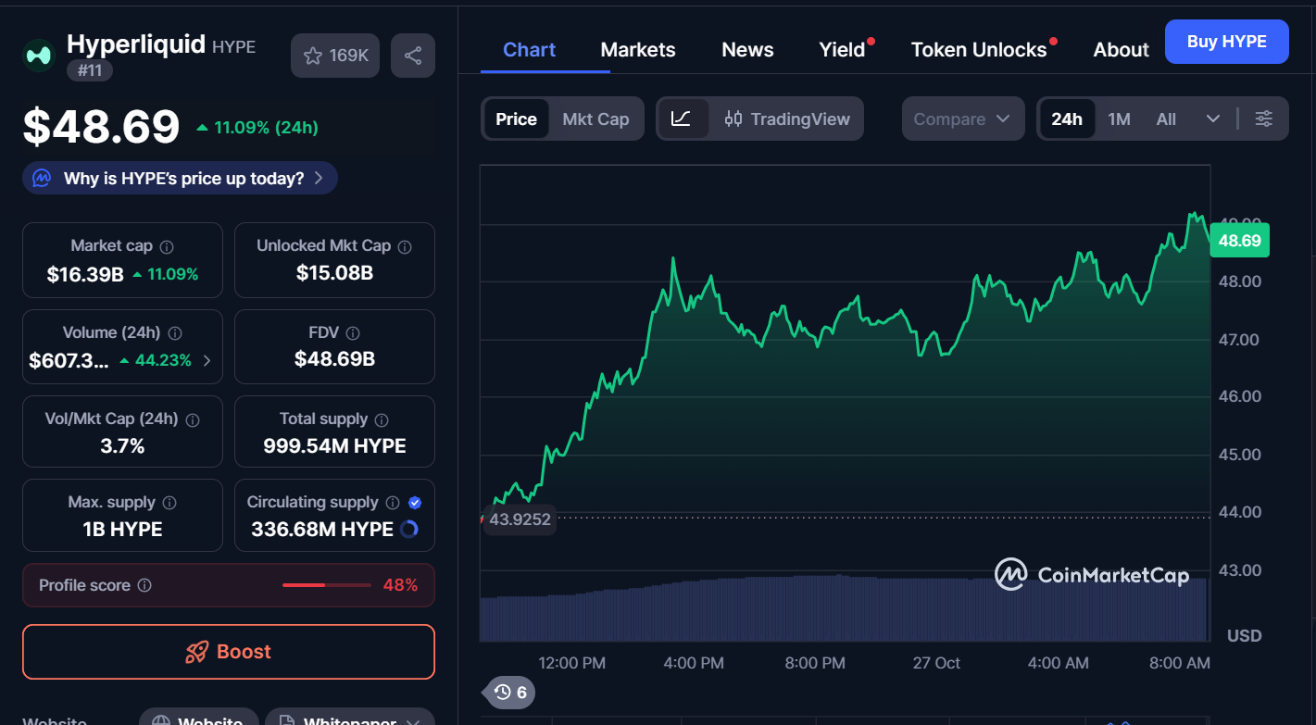Image resolution: width=1316 pixels, height=725 pixels.
Task: Go to Token Unlocks tab
Action: (x=979, y=50)
